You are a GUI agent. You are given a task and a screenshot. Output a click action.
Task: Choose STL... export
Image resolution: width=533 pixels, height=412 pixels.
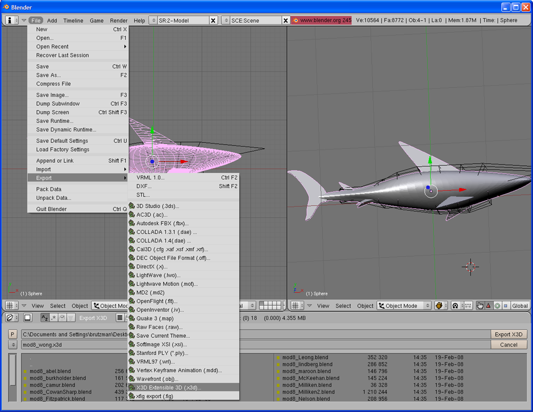click(183, 195)
